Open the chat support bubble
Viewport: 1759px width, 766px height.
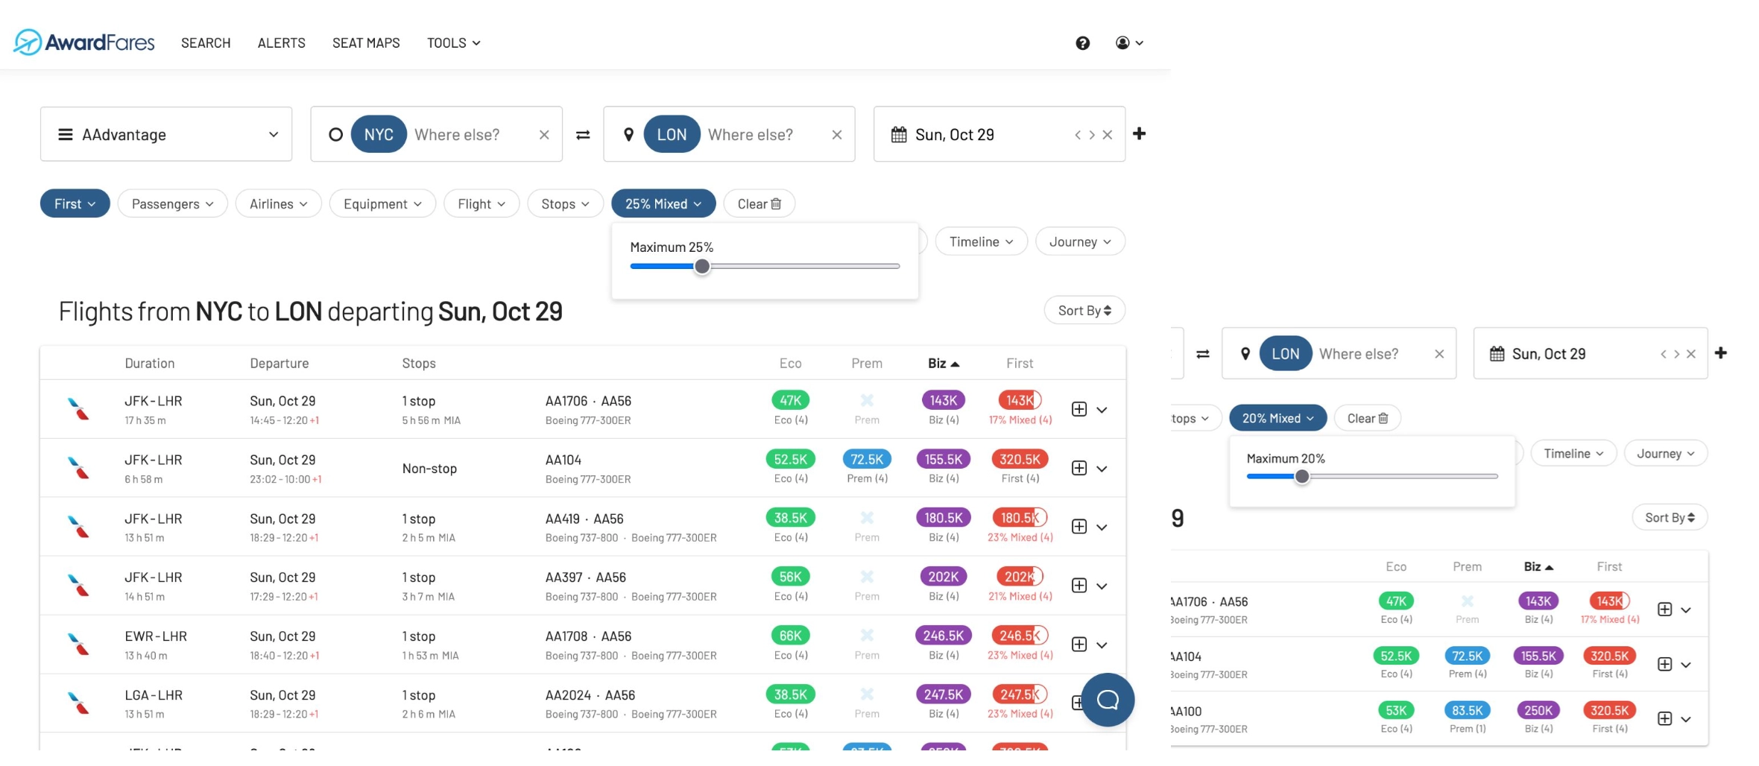coord(1108,700)
